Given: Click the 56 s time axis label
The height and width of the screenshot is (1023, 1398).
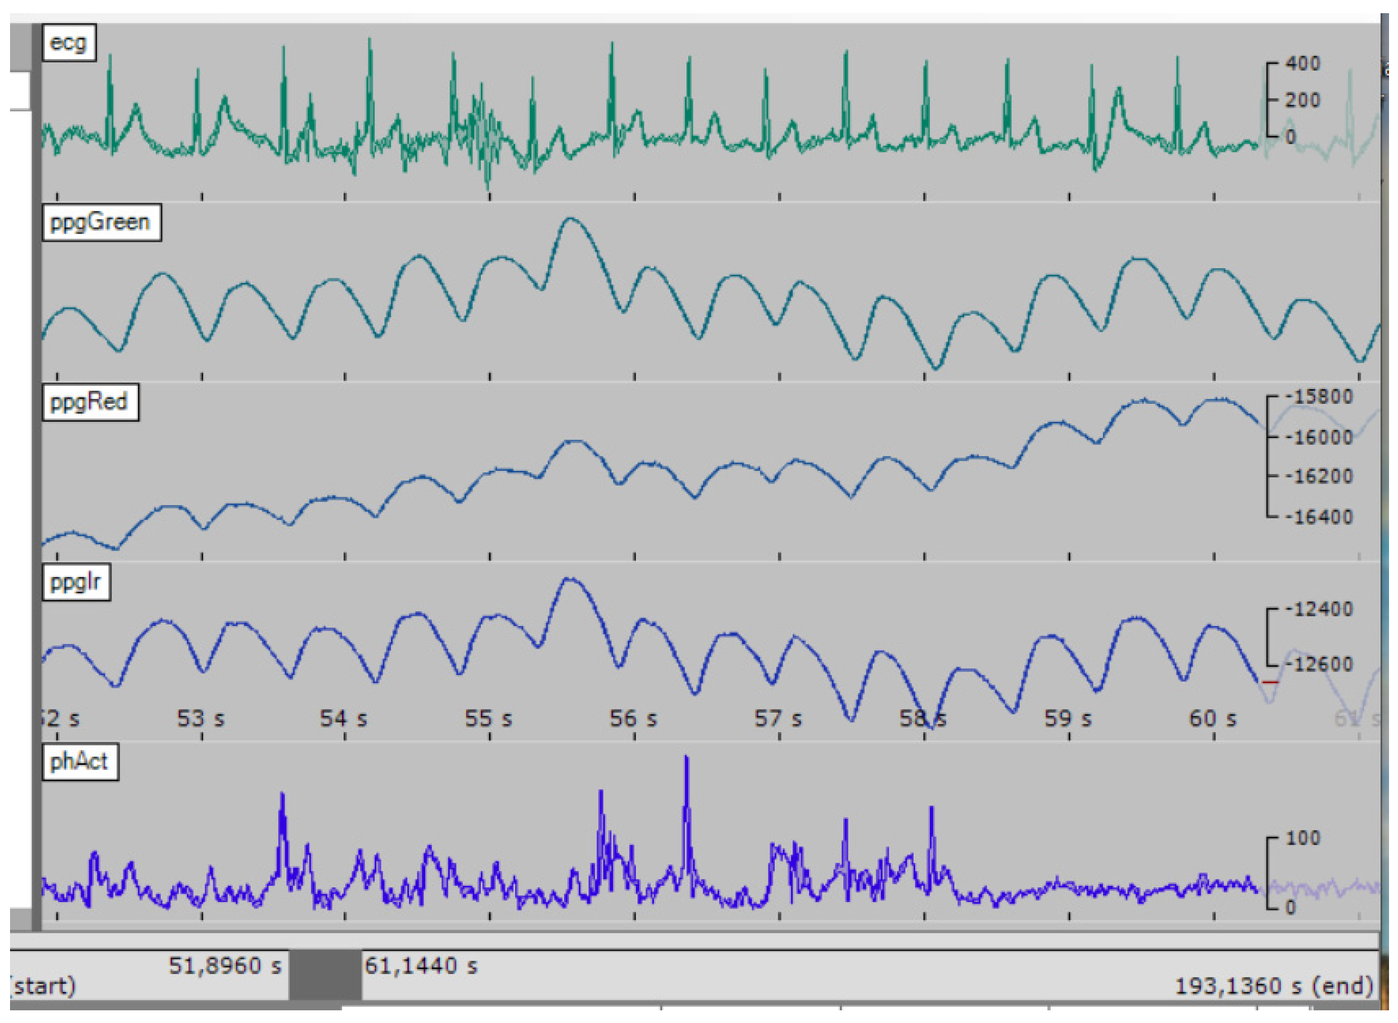Looking at the screenshot, I should (633, 719).
